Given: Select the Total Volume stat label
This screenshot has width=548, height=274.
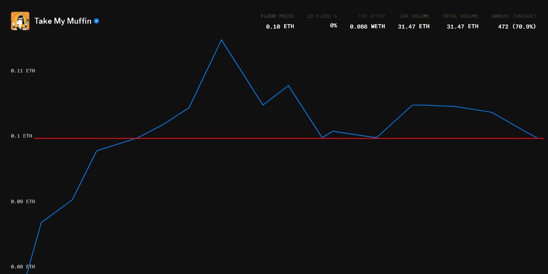Looking at the screenshot, I should click(460, 16).
